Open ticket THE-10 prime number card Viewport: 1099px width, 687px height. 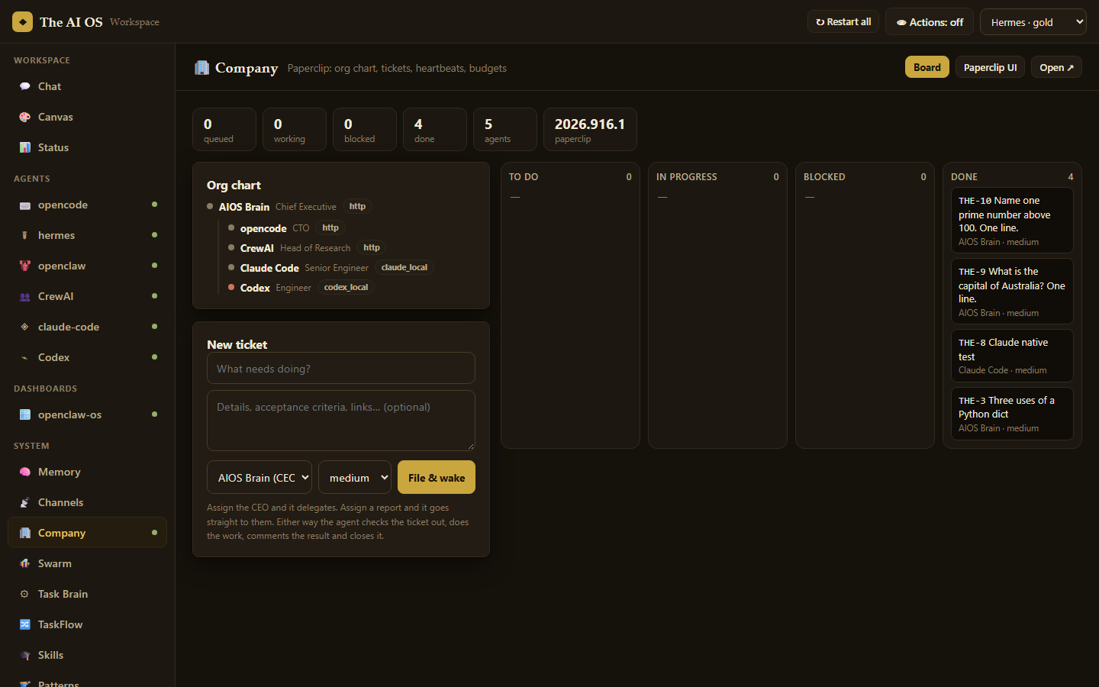coord(1012,220)
